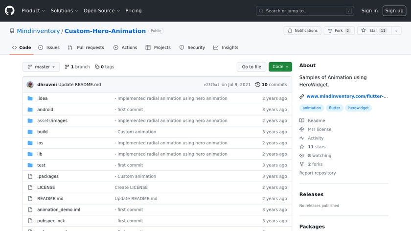411x231 pixels.
Task: Click the GitHub logo icon
Action: click(x=10, y=11)
